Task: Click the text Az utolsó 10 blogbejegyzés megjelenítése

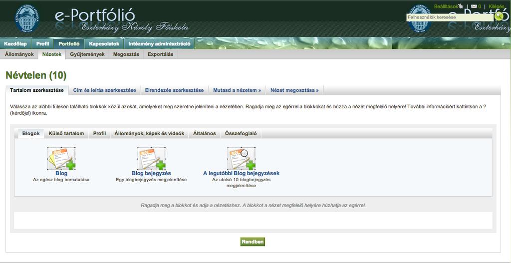Action: pos(241,183)
